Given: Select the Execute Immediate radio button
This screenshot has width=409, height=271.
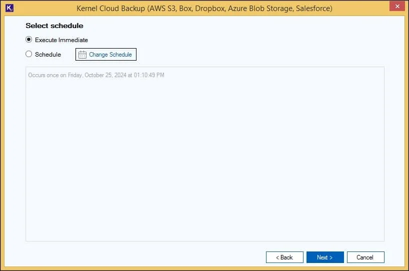Looking at the screenshot, I should point(28,40).
